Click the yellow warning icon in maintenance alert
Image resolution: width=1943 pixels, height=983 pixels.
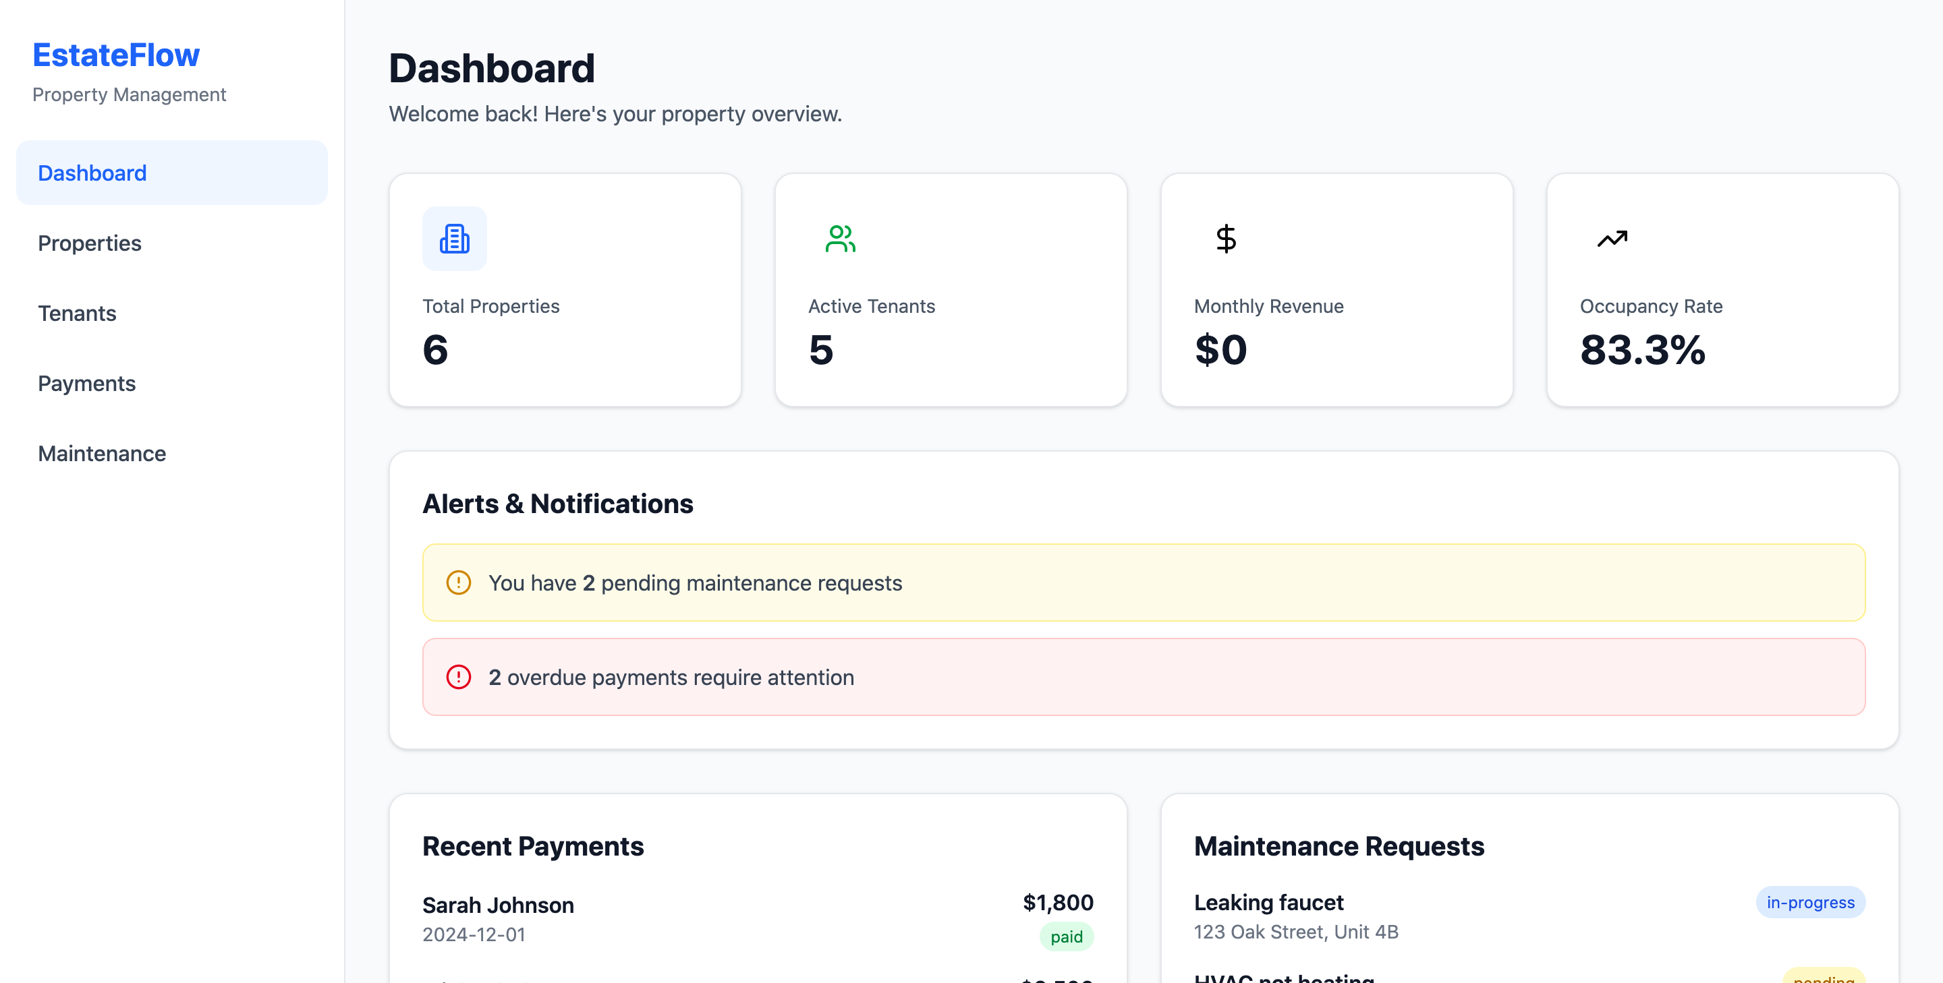pos(459,583)
